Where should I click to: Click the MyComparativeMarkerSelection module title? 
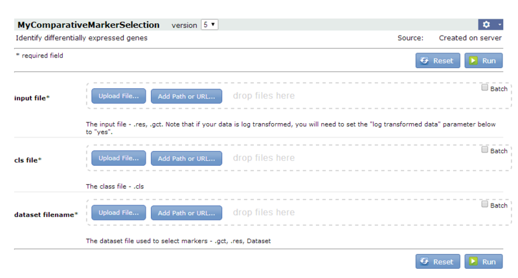coord(89,25)
